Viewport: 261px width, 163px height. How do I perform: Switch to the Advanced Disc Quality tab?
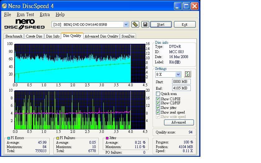point(101,36)
